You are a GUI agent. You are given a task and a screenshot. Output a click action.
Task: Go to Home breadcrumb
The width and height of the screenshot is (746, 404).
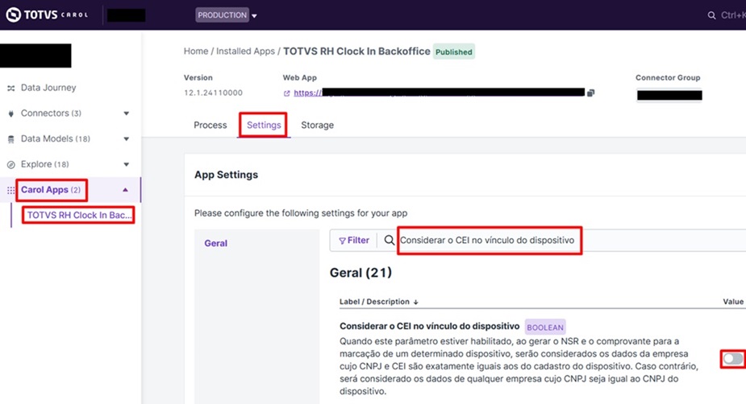[x=196, y=52]
